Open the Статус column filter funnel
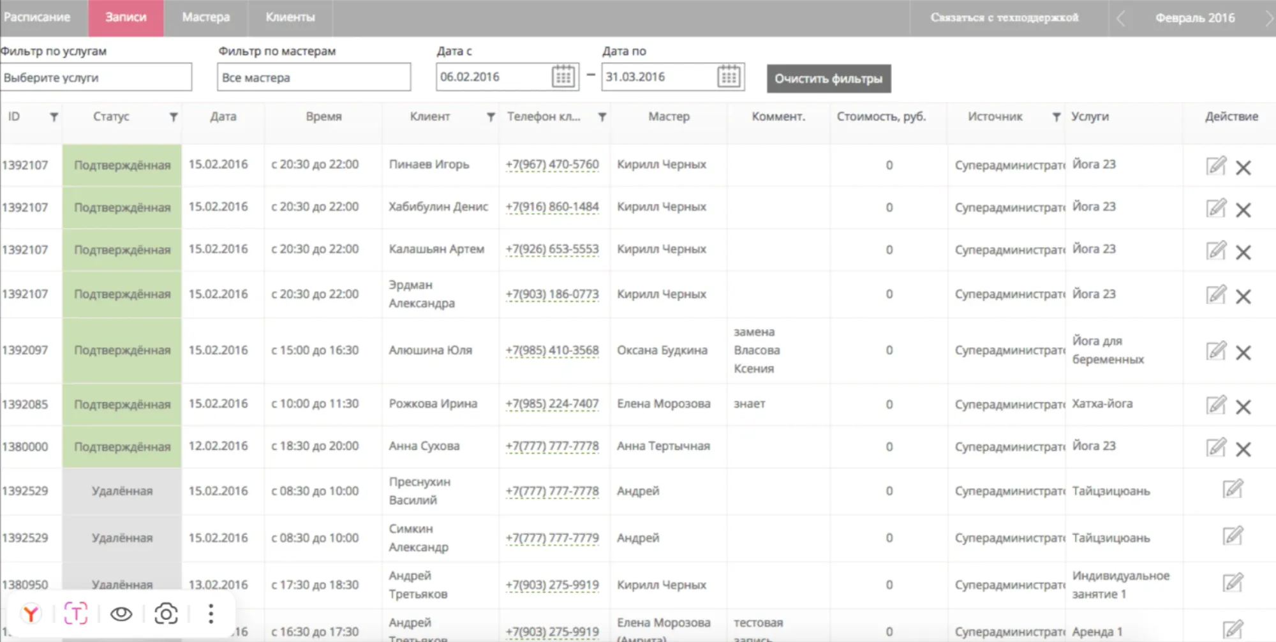This screenshot has width=1276, height=642. point(172,117)
